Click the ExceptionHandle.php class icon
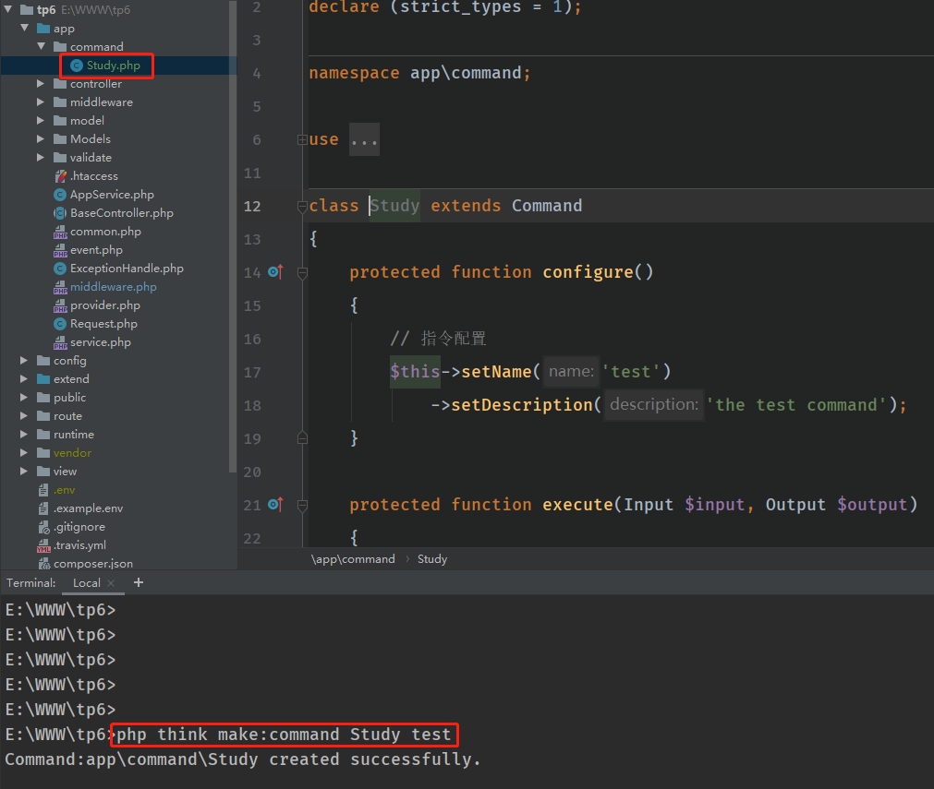Viewport: 934px width, 789px height. click(x=59, y=269)
